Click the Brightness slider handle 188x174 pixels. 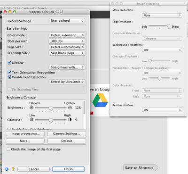point(51,108)
